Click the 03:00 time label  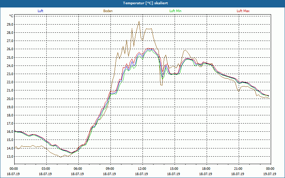pyautogui.click(x=46, y=169)
